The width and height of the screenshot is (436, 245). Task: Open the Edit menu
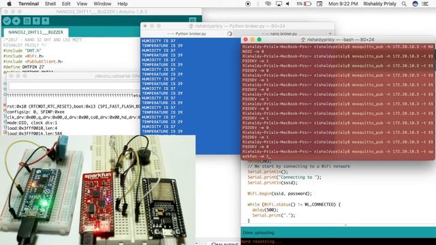pyautogui.click(x=66, y=4)
